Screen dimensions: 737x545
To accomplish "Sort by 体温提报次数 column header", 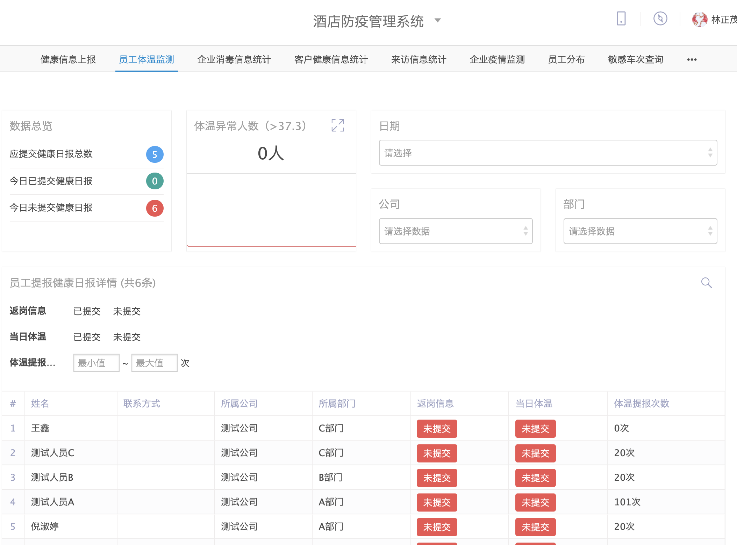I will click(x=642, y=404).
